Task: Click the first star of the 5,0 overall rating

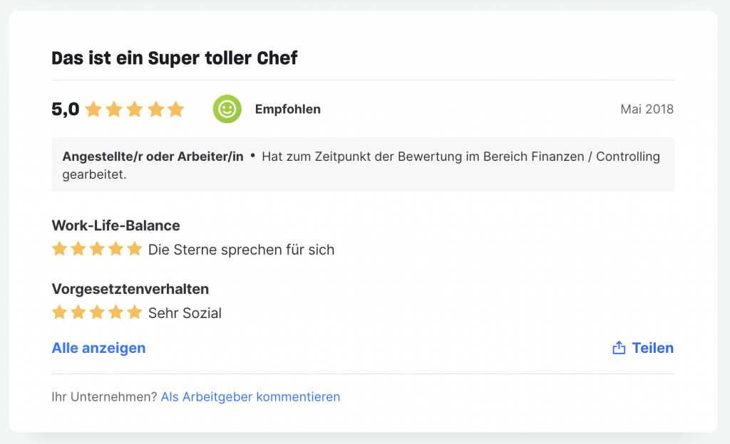Action: pyautogui.click(x=93, y=109)
